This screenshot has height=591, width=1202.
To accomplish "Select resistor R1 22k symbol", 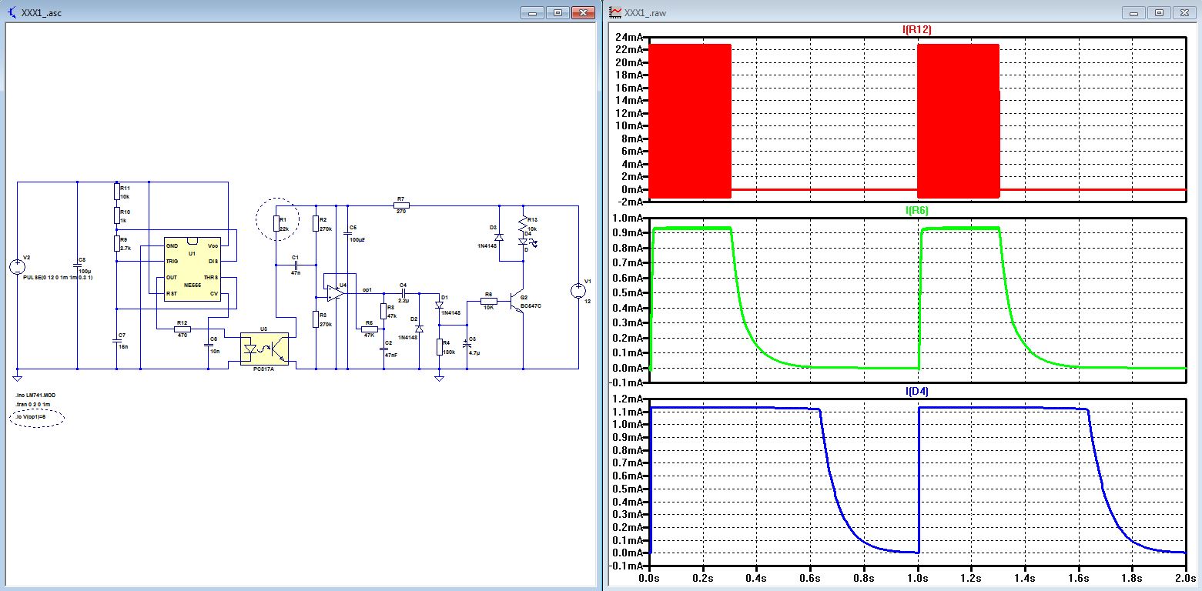I will 276,223.
